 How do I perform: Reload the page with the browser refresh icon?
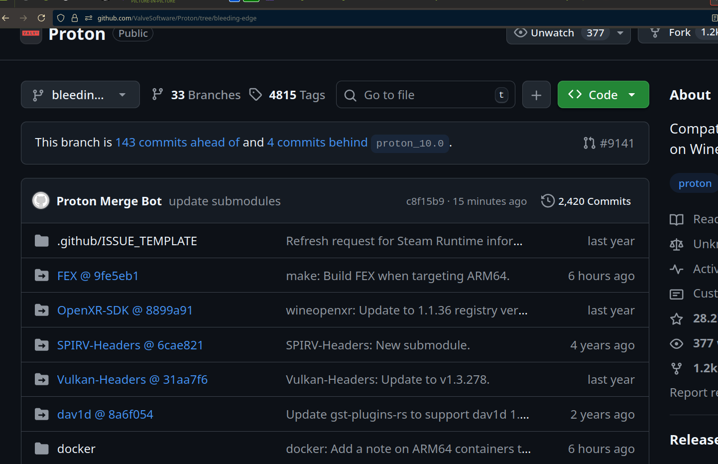(x=41, y=18)
